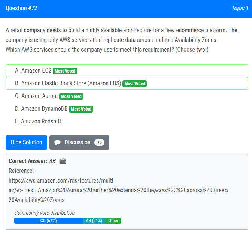Open the Discussion button
This screenshot has height=230, width=252.
(79, 142)
